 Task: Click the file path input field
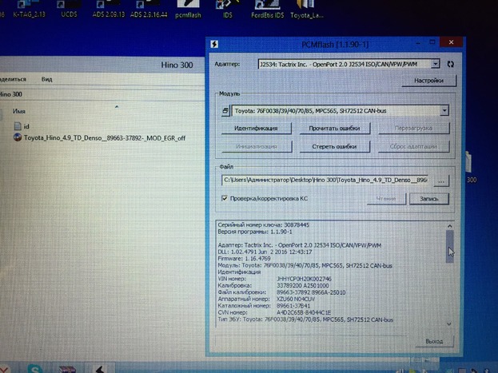pyautogui.click(x=325, y=181)
